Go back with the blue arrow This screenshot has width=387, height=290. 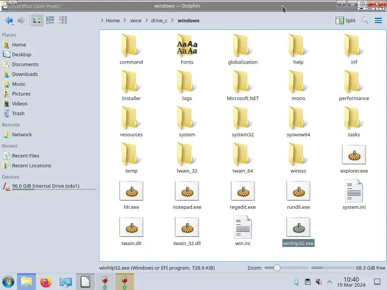click(x=9, y=20)
